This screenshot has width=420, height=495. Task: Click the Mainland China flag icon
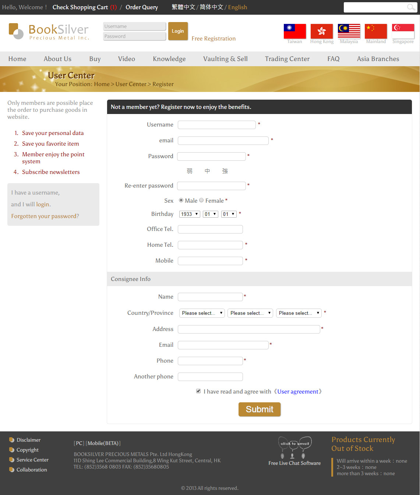376,31
